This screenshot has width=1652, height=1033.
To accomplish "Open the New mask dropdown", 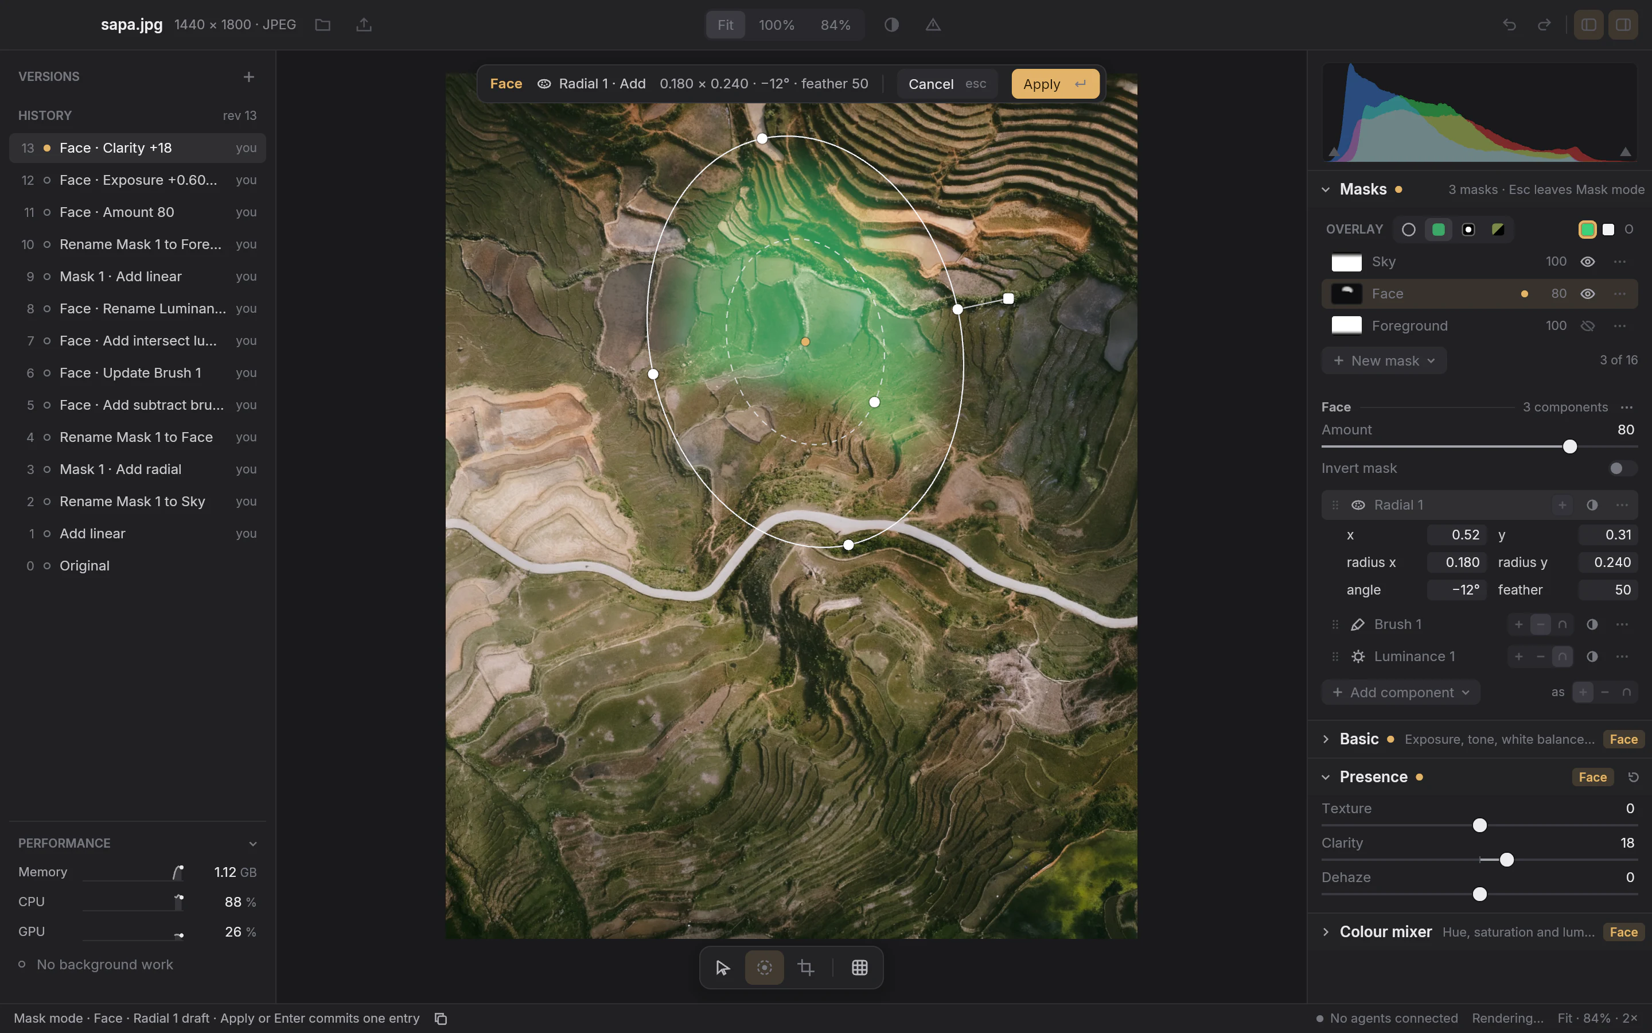I will click(x=1384, y=361).
